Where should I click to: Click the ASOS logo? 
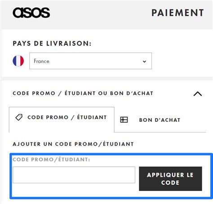(x=31, y=13)
